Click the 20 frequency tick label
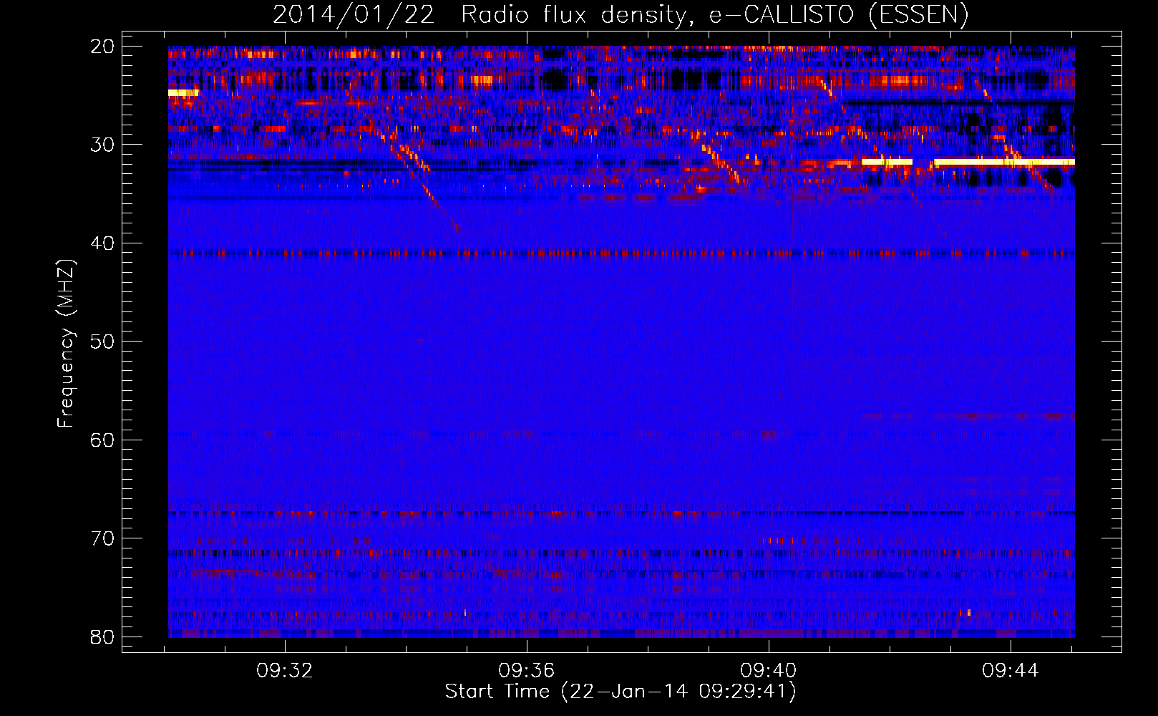This screenshot has height=716, width=1158. pos(102,47)
